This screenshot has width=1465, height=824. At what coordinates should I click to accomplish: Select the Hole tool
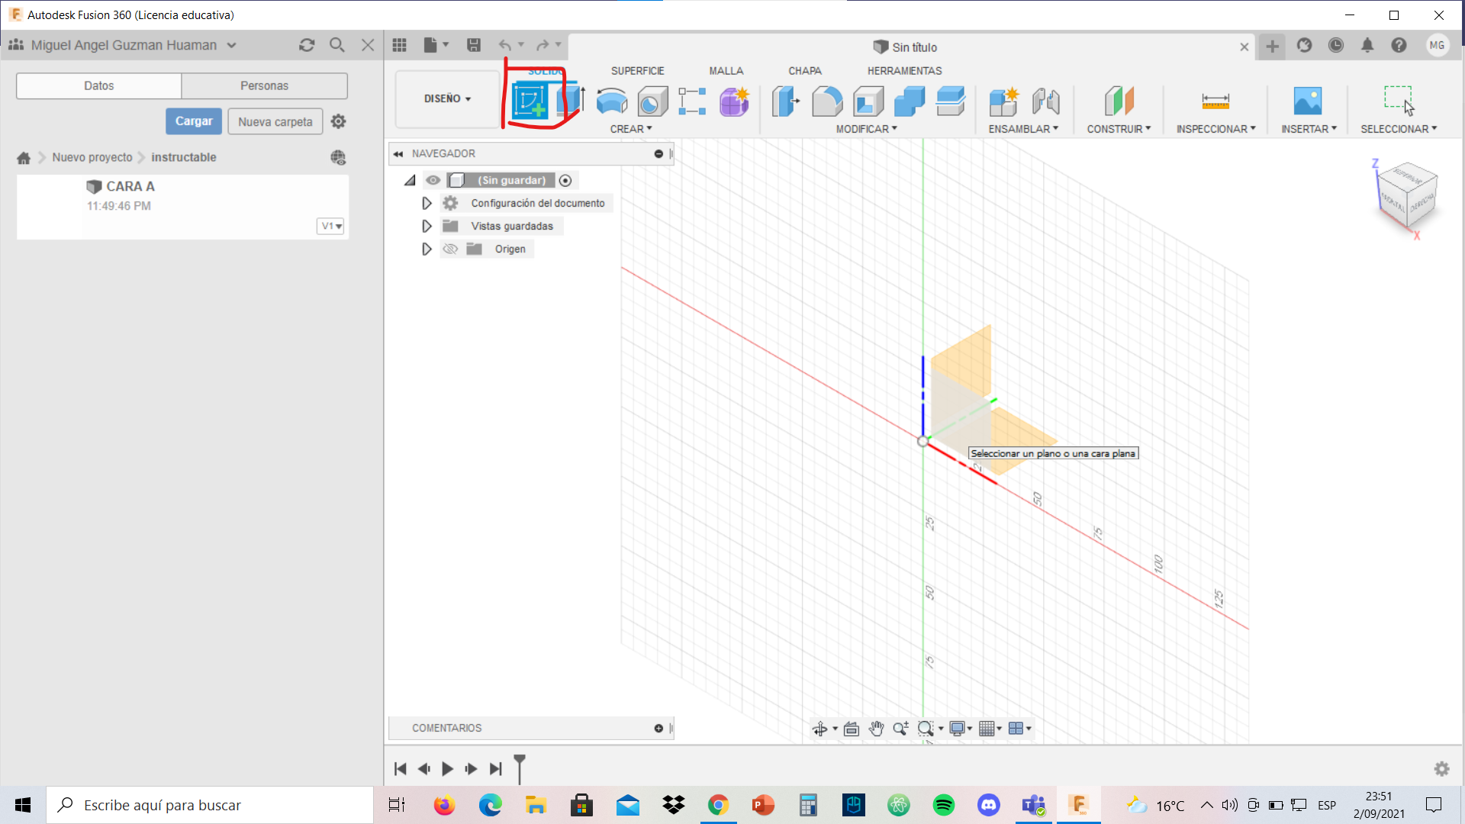pyautogui.click(x=652, y=101)
